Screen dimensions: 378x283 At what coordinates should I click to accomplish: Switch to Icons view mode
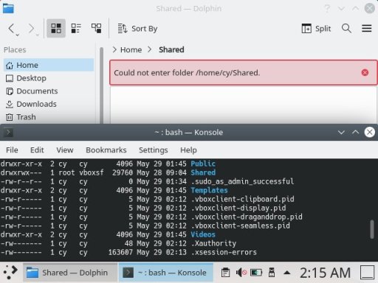[x=56, y=28]
